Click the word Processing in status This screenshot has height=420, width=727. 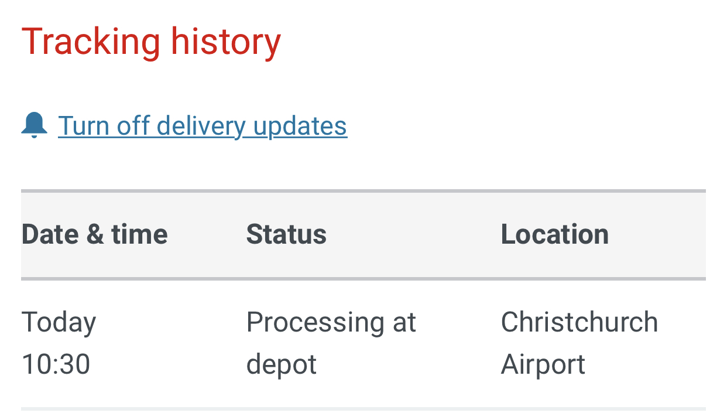(x=309, y=323)
